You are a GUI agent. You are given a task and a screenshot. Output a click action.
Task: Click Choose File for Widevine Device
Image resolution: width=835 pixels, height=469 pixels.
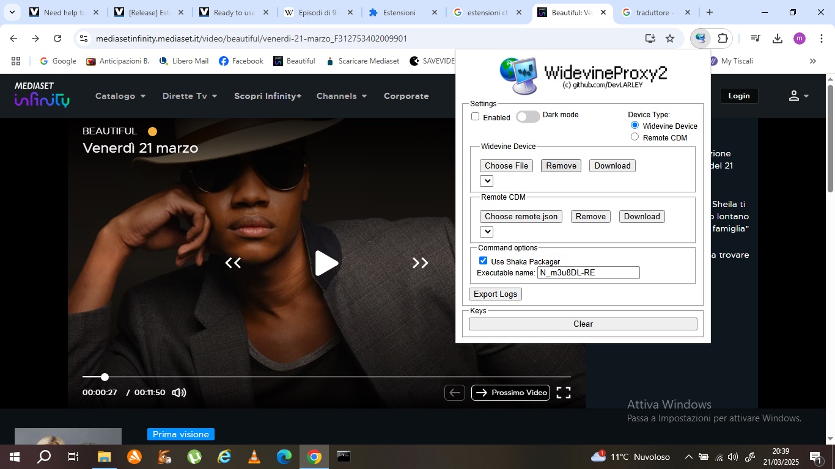click(x=506, y=165)
